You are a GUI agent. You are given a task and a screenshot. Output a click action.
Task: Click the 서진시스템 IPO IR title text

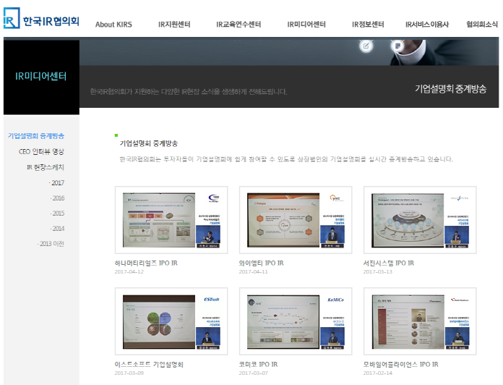[389, 263]
